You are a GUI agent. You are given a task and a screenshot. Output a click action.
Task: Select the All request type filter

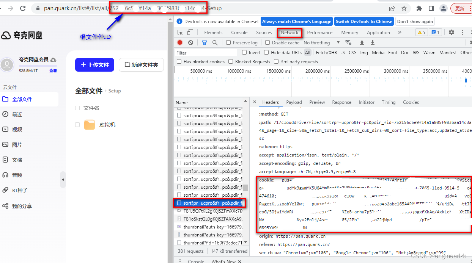308,53
